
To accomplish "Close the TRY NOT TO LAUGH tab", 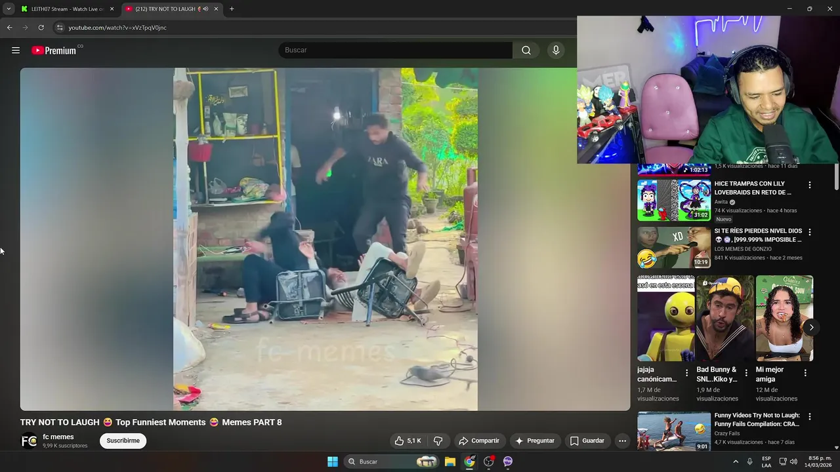I will click(x=216, y=9).
